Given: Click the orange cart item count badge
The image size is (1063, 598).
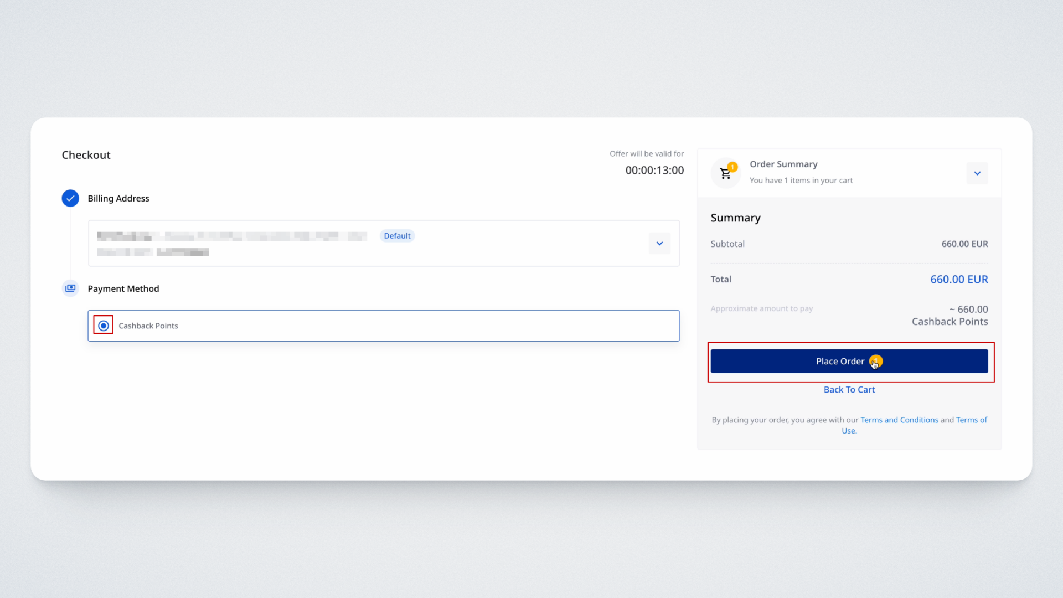Looking at the screenshot, I should (x=732, y=167).
